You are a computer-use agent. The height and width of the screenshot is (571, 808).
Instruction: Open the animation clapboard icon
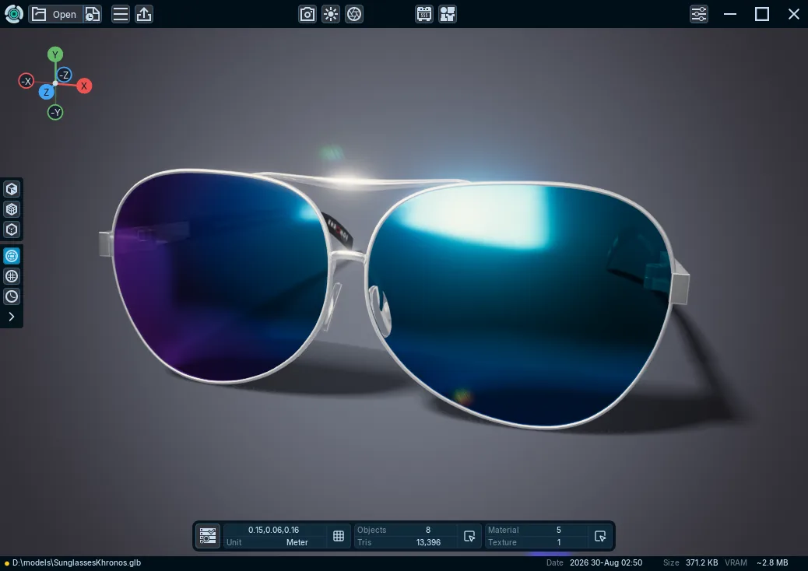pyautogui.click(x=424, y=14)
